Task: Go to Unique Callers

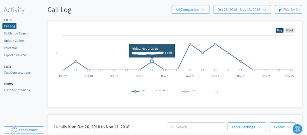Action: pyautogui.click(x=14, y=41)
